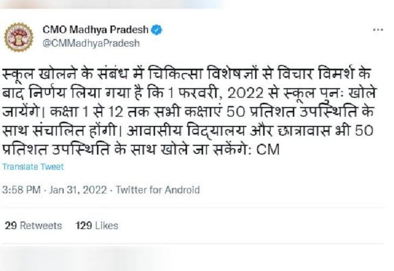Click the CMO Madhya Pradesh profile emblem avatar
The image size is (394, 271).
(19, 37)
